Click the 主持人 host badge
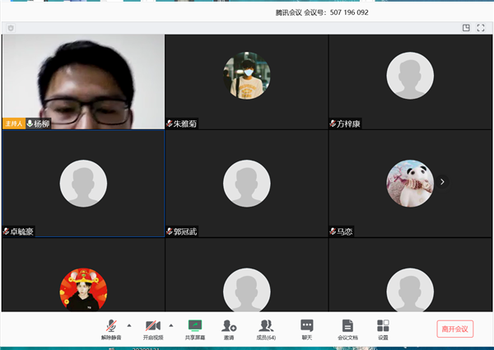Screen dimensions: 494x350 14,124
